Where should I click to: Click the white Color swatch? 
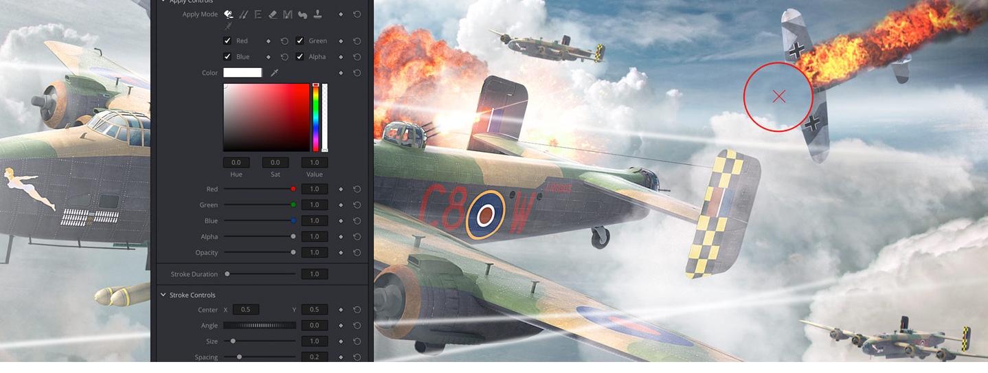(x=243, y=73)
